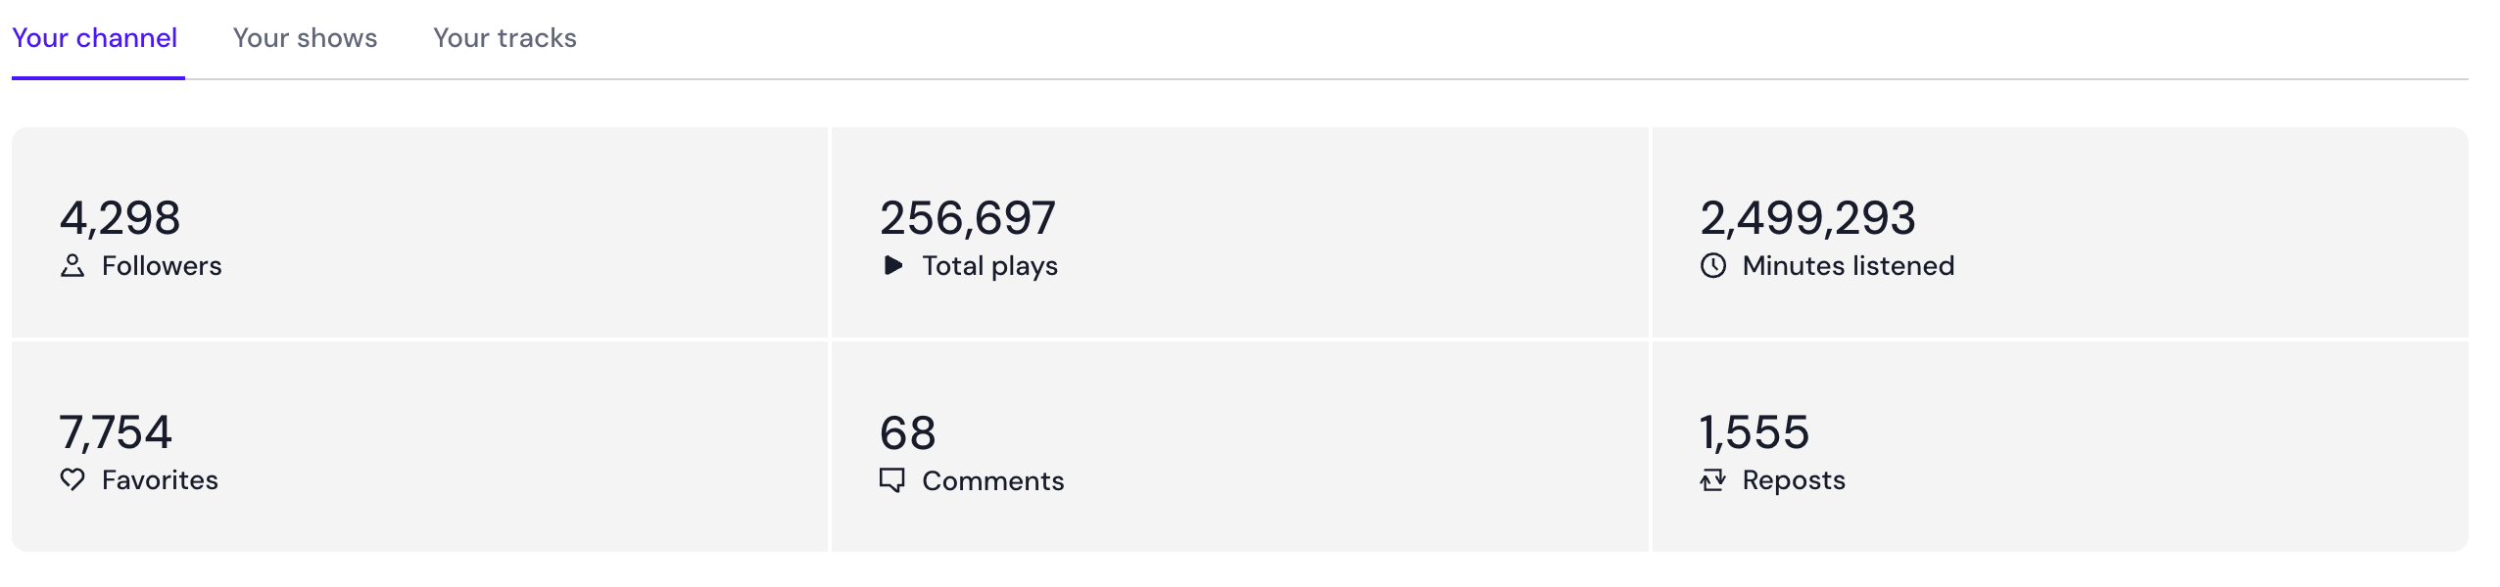2500x587 pixels.
Task: Click the Minutes listened clock icon
Action: click(x=1712, y=265)
